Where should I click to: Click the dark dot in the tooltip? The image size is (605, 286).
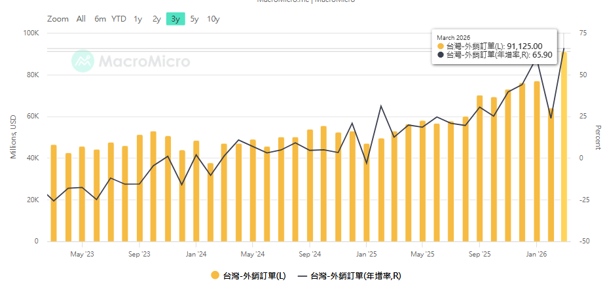click(x=440, y=55)
